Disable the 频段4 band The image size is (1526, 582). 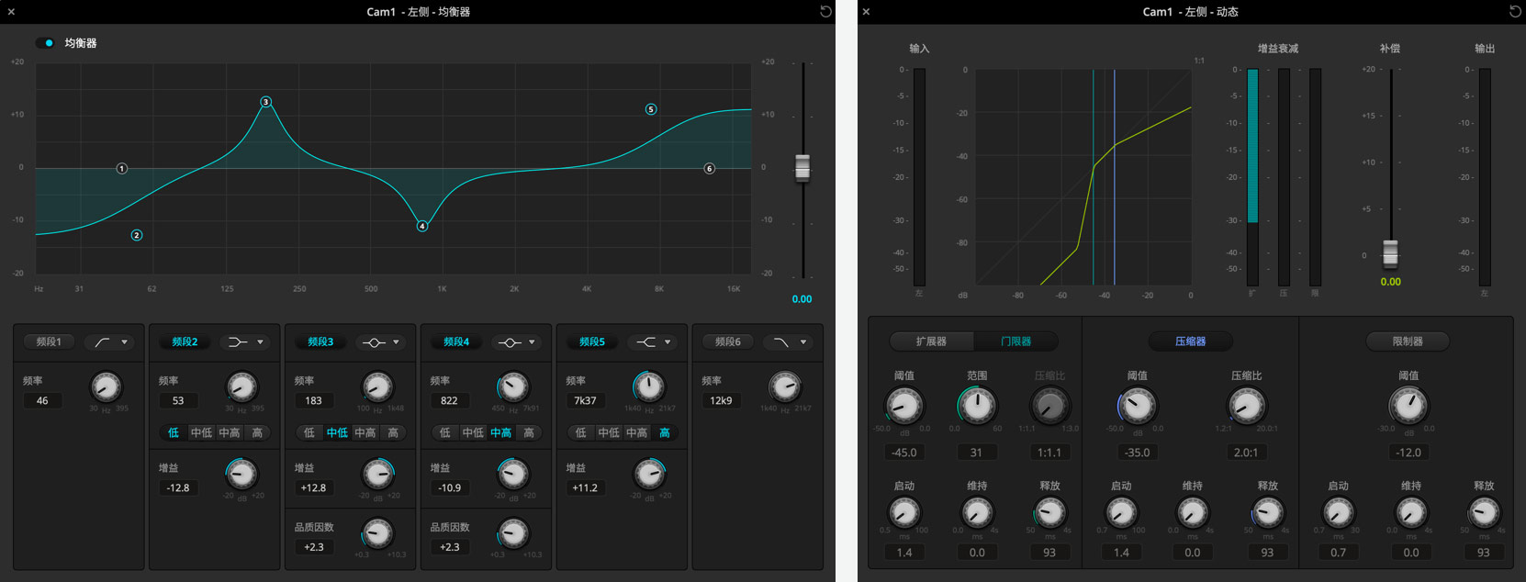pos(456,342)
